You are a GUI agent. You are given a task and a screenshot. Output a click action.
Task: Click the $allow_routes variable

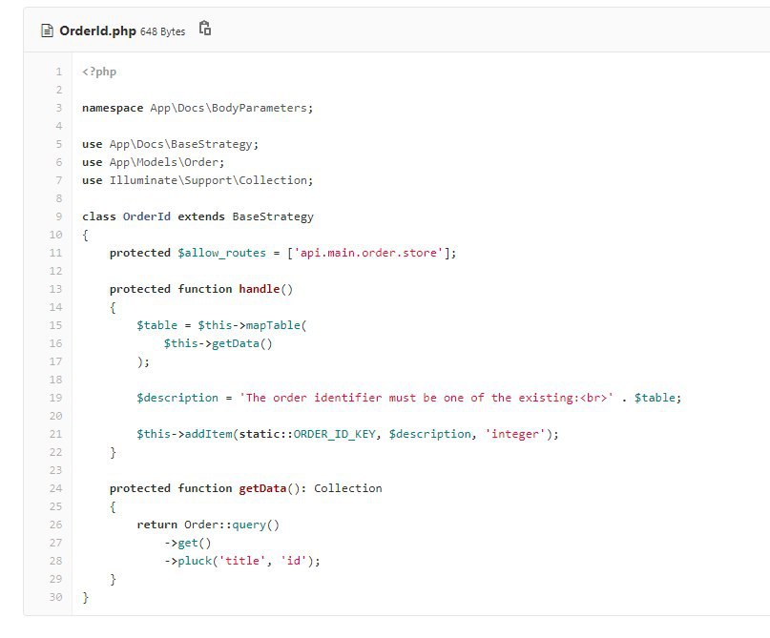click(x=221, y=253)
